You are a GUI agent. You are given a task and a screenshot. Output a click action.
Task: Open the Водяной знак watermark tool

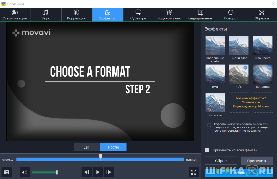click(169, 15)
